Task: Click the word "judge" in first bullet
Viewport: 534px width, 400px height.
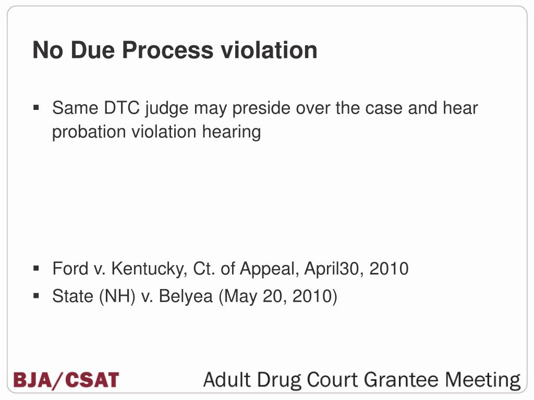Action: (x=167, y=108)
